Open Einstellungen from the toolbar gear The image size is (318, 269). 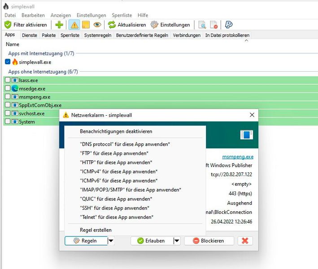tap(170, 25)
